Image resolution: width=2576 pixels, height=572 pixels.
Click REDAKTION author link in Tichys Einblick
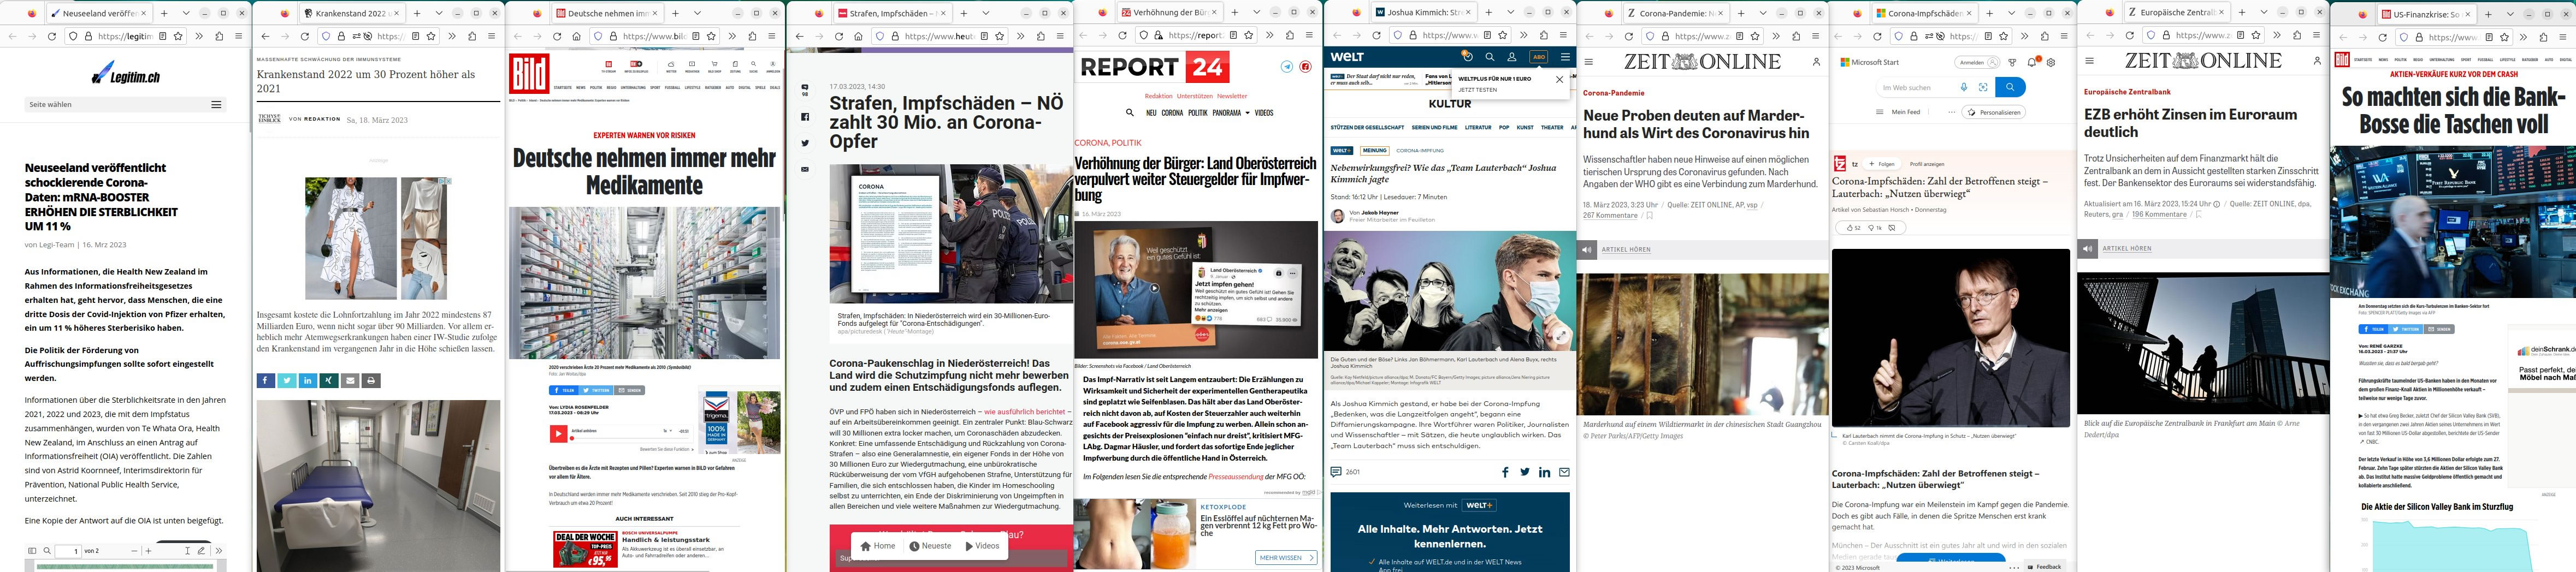tap(323, 119)
